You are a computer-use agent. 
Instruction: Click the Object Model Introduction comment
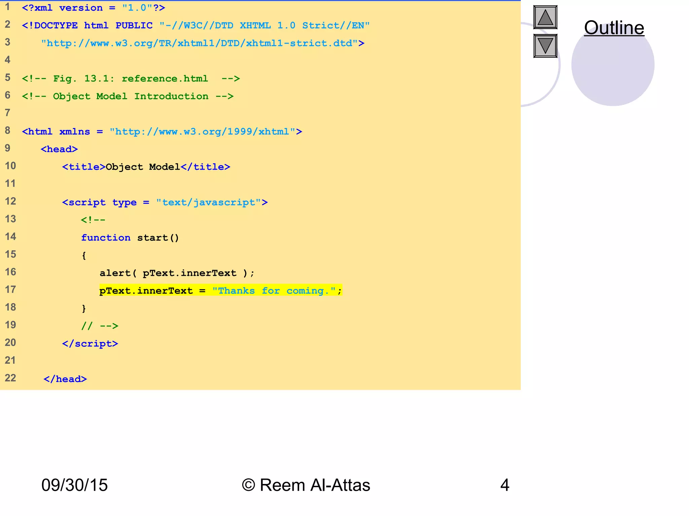128,96
